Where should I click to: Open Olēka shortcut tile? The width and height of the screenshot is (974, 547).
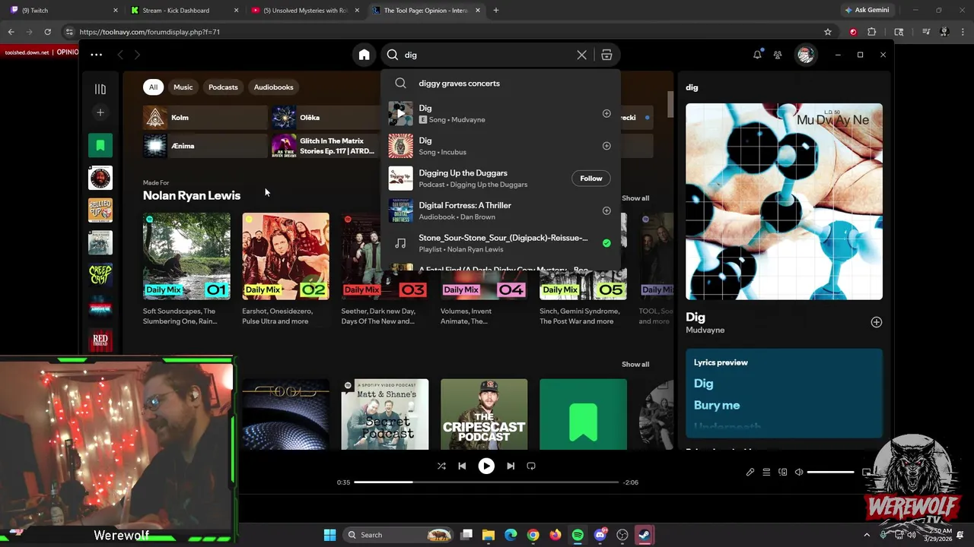pos(326,118)
